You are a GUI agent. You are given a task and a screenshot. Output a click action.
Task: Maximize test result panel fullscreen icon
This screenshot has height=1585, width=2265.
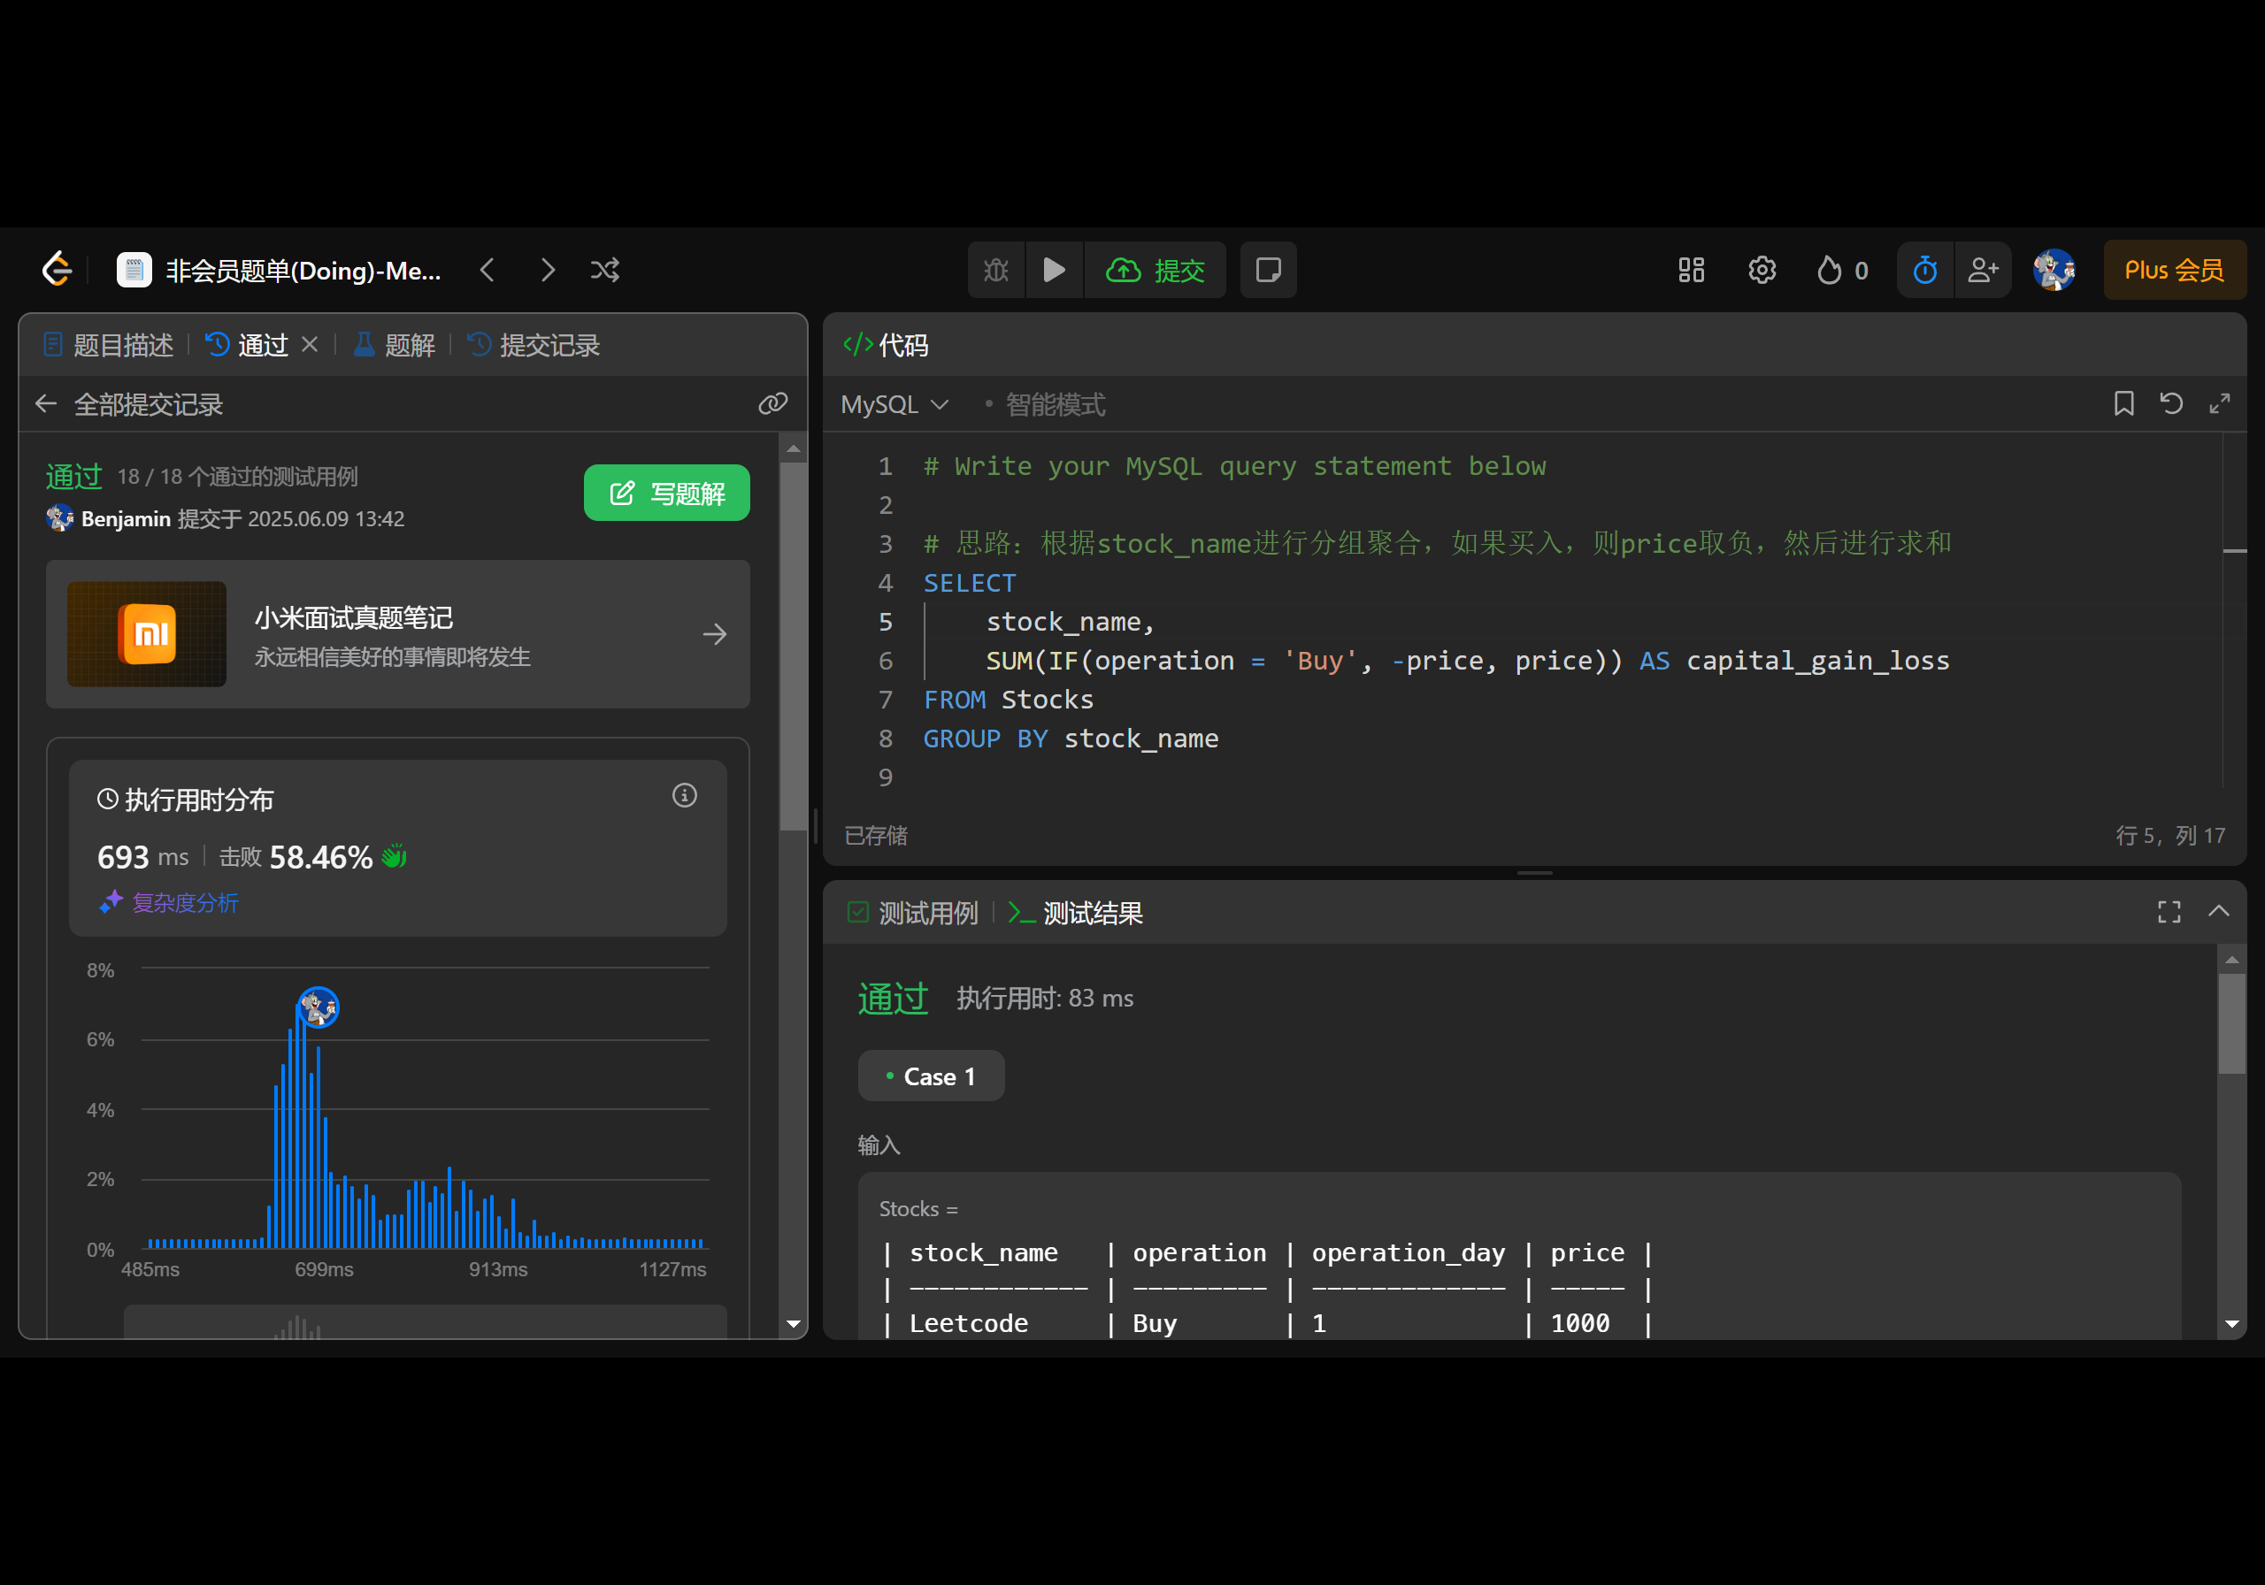(2169, 912)
